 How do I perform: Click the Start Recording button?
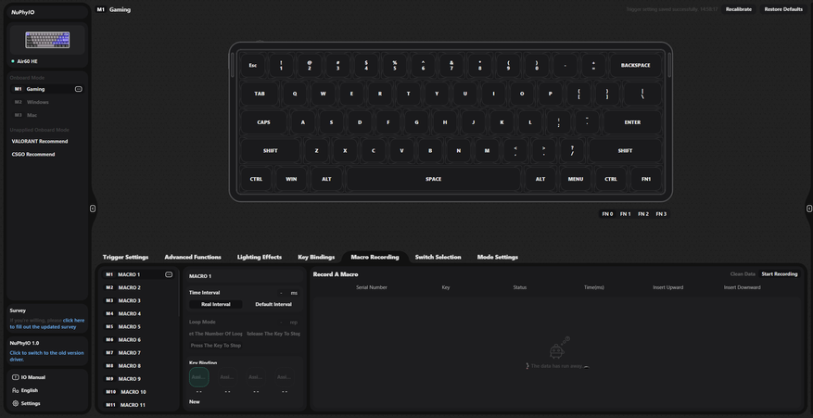tap(780, 273)
